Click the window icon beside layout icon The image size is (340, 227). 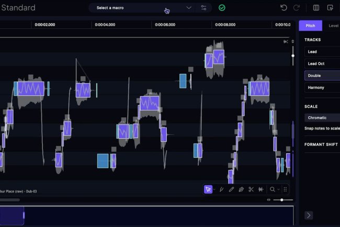330,8
